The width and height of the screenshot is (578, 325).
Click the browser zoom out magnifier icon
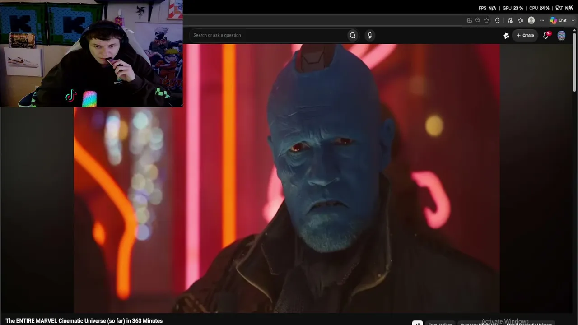(x=478, y=20)
